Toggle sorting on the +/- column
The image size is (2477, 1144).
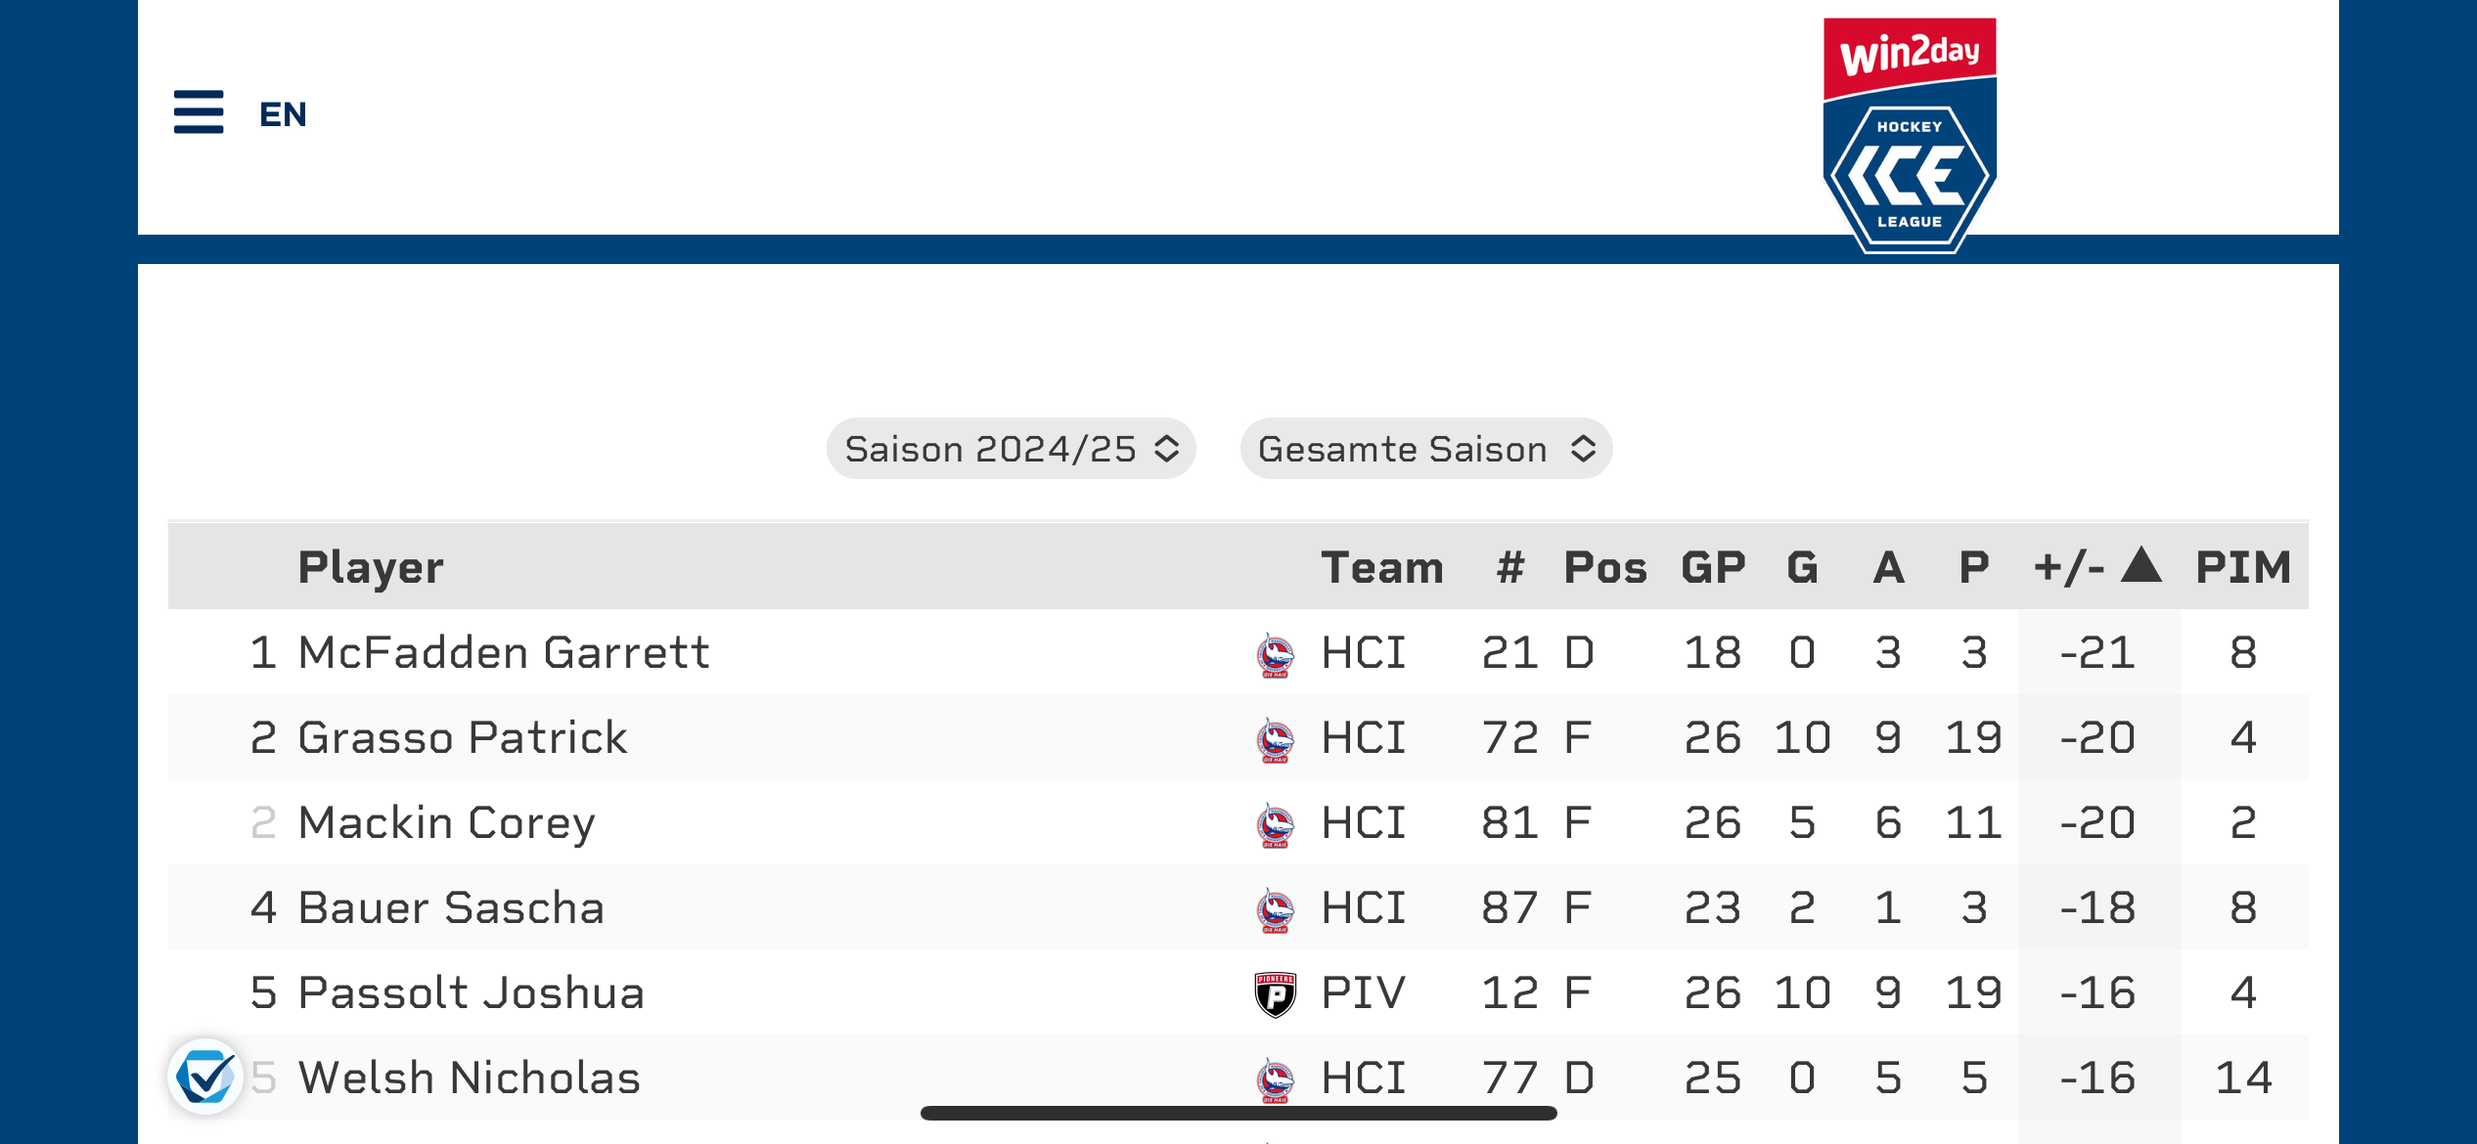tap(2096, 567)
